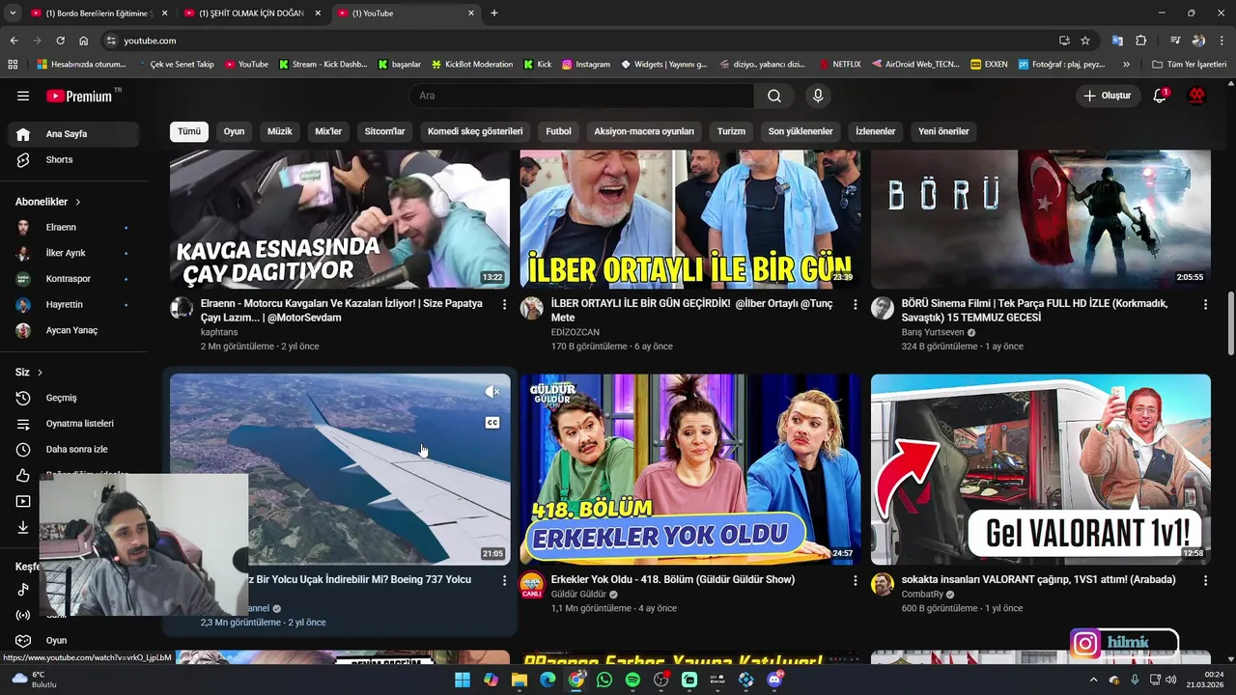
Task: Select the Sitcom'lar filter chip
Action: (x=385, y=131)
